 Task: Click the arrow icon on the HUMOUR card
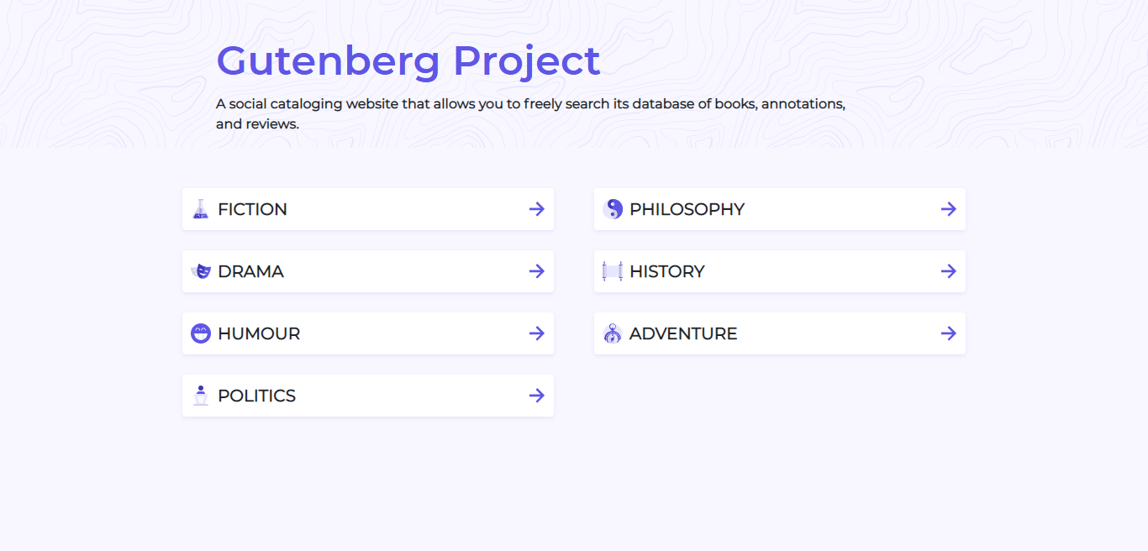(536, 333)
